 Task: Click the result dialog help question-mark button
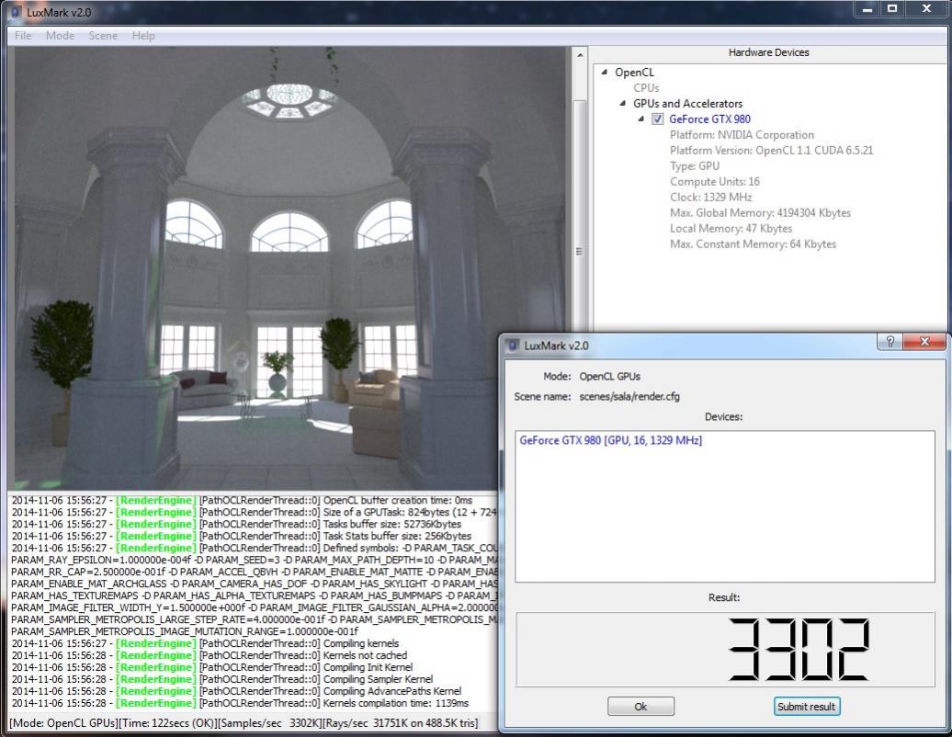click(890, 341)
